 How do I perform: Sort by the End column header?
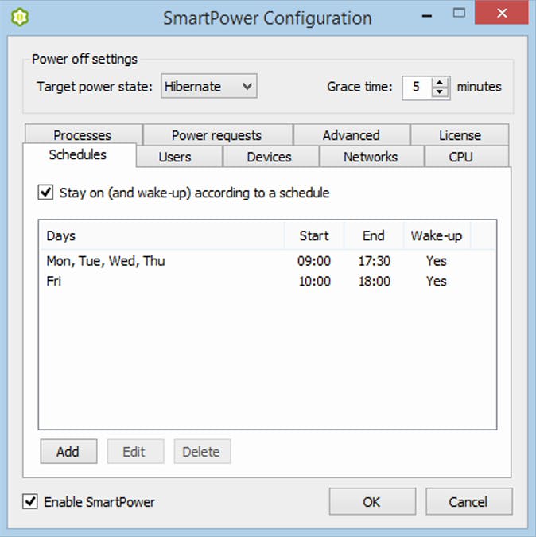click(374, 235)
